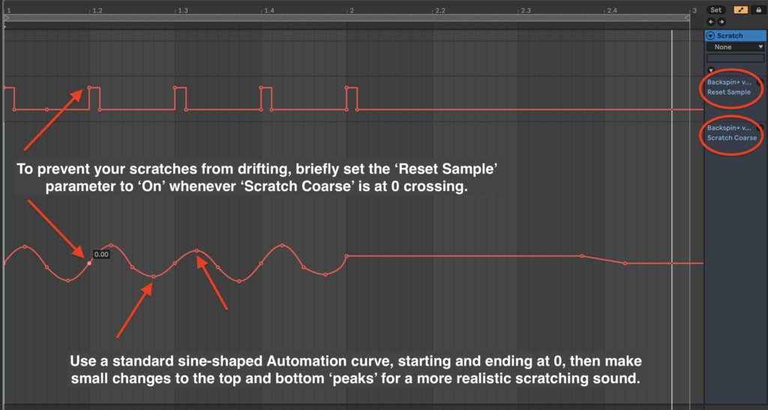
Task: Jump to the previous locator arrow
Action: click(x=711, y=22)
